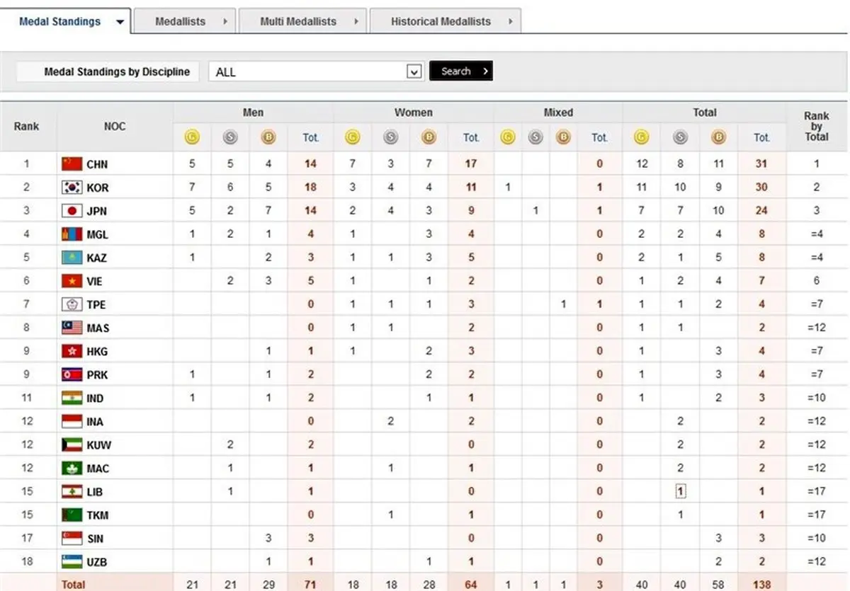Click the Mixed bronze medal column icon
This screenshot has width=850, height=591.
point(563,137)
